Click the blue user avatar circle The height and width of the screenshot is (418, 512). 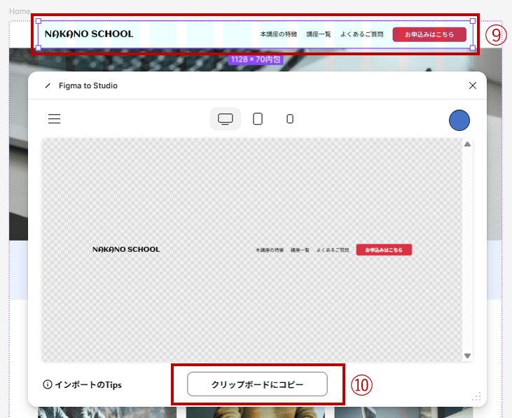click(459, 120)
